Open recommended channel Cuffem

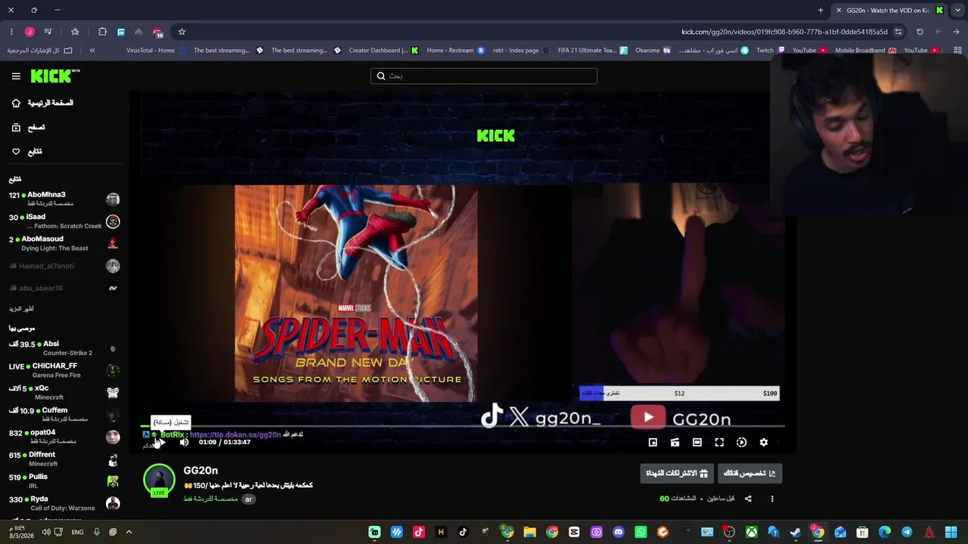point(64,415)
